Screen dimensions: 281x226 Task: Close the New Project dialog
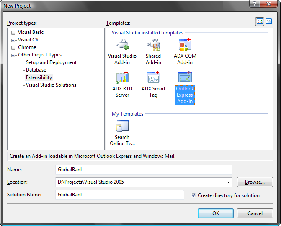click(x=268, y=4)
